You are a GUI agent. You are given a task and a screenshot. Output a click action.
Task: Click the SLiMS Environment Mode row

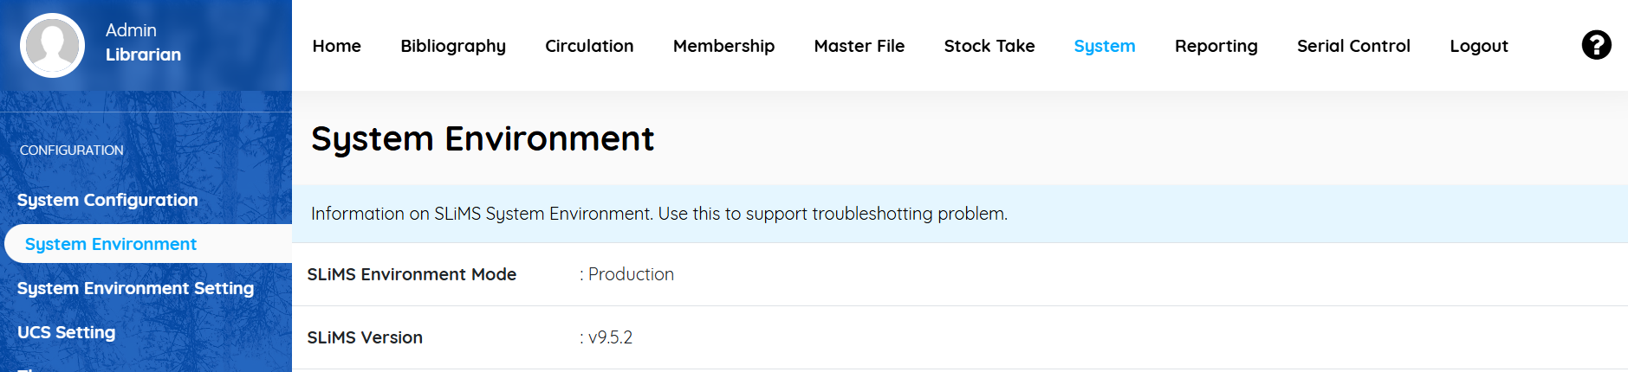point(960,274)
